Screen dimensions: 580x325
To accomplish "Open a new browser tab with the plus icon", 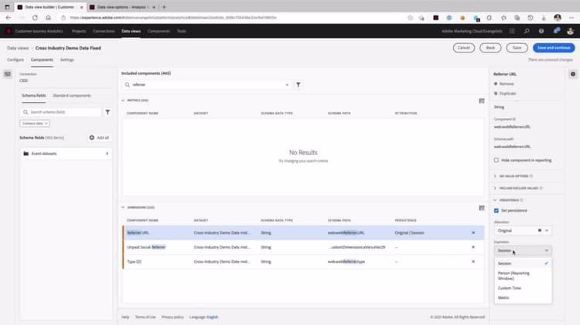I will [164, 7].
